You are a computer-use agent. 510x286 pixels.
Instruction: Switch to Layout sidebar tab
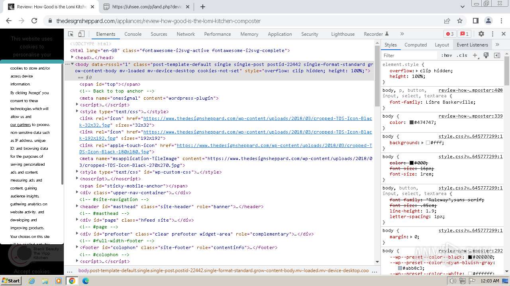pyautogui.click(x=442, y=45)
